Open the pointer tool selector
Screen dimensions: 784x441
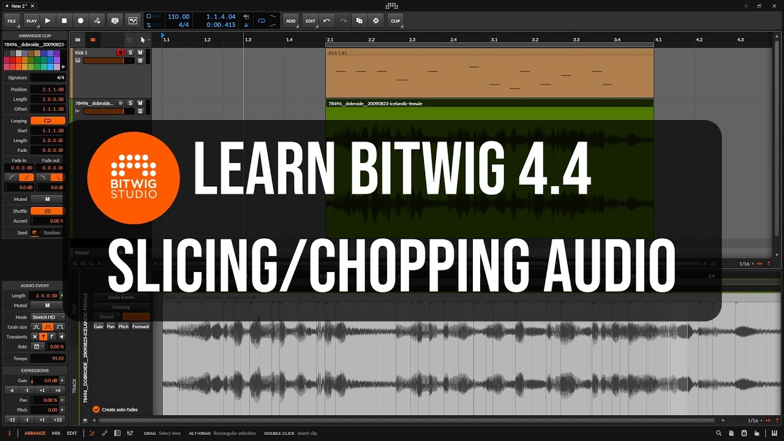143,40
